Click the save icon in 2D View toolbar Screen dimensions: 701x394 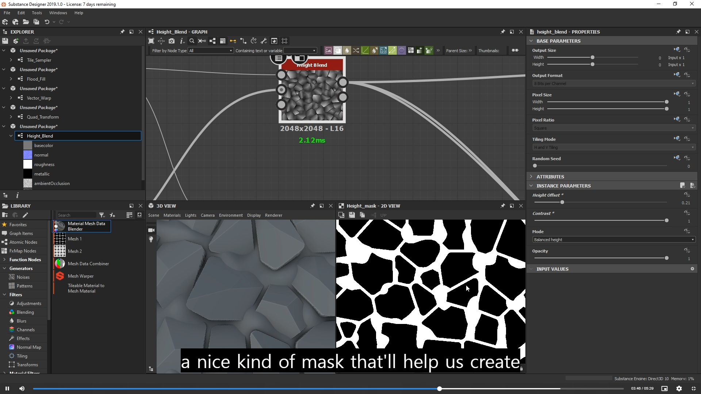352,215
